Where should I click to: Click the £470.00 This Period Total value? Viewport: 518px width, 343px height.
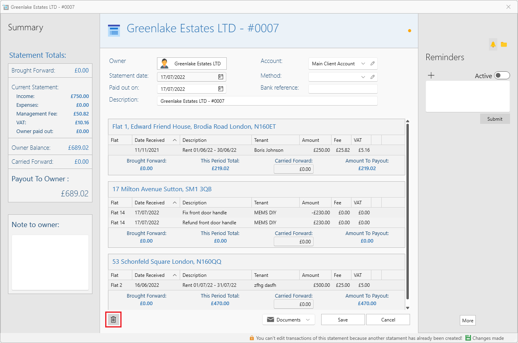[220, 304]
